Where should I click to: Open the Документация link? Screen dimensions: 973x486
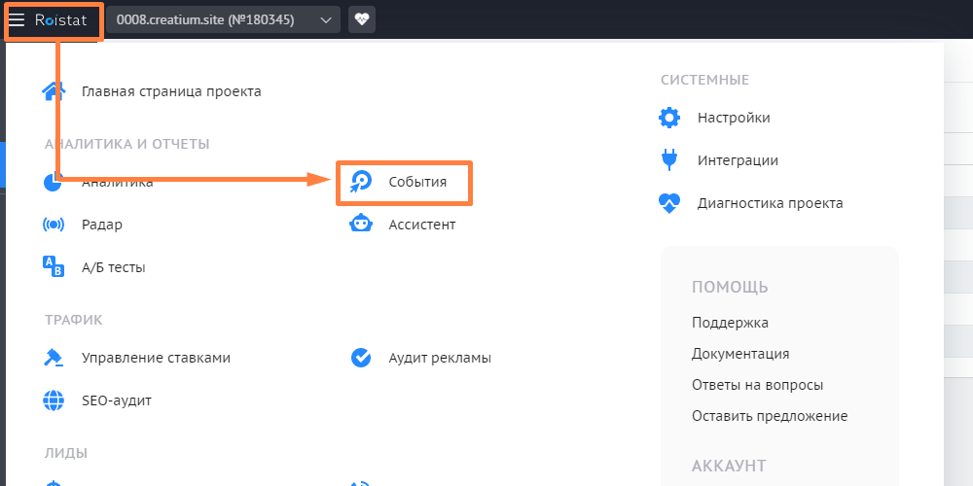740,354
